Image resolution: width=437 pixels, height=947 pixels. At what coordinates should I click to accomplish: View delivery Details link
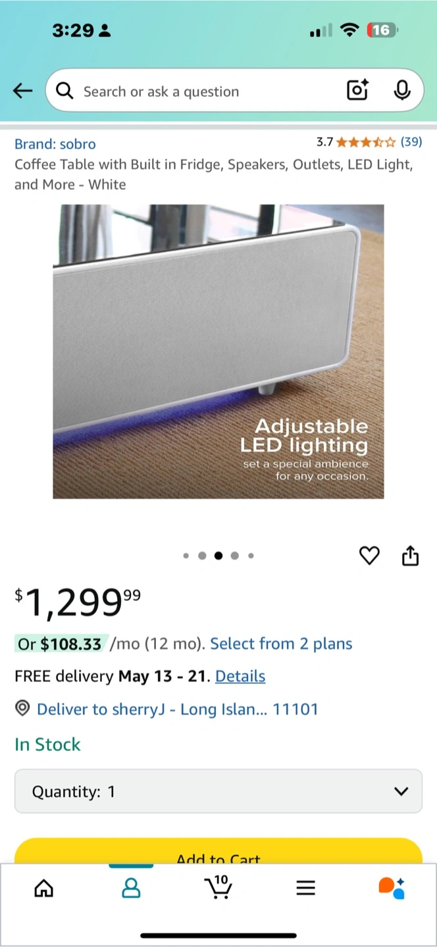[240, 676]
